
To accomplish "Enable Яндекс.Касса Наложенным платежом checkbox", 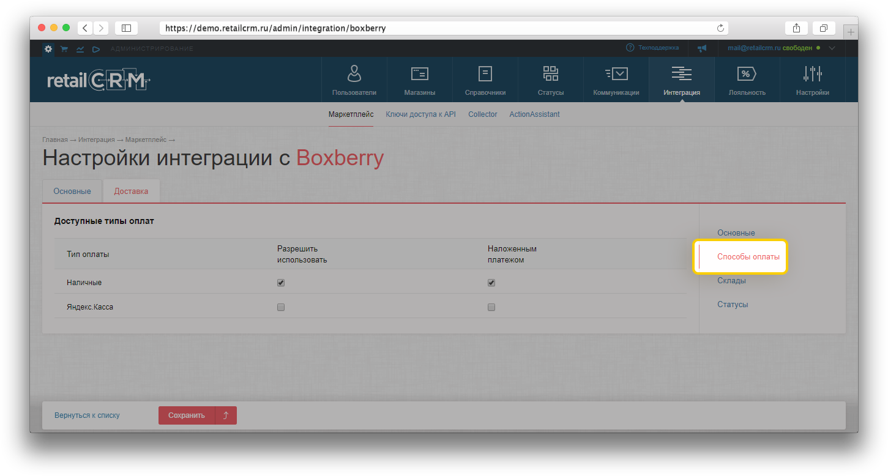I will [491, 307].
